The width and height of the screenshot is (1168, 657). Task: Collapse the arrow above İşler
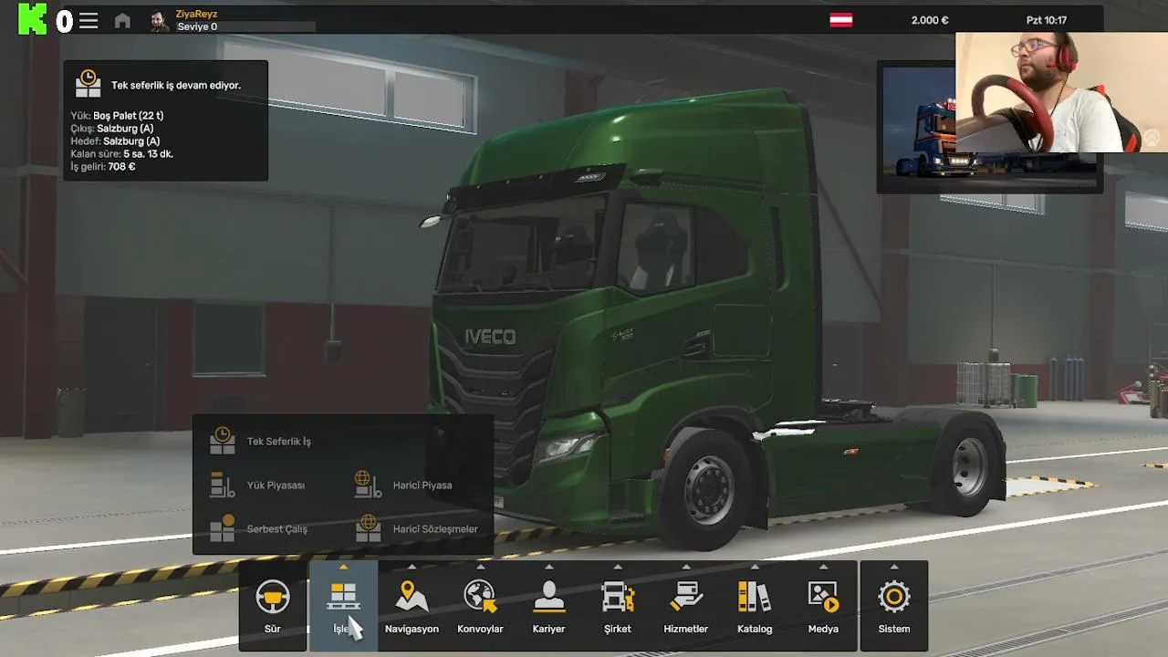pos(343,567)
